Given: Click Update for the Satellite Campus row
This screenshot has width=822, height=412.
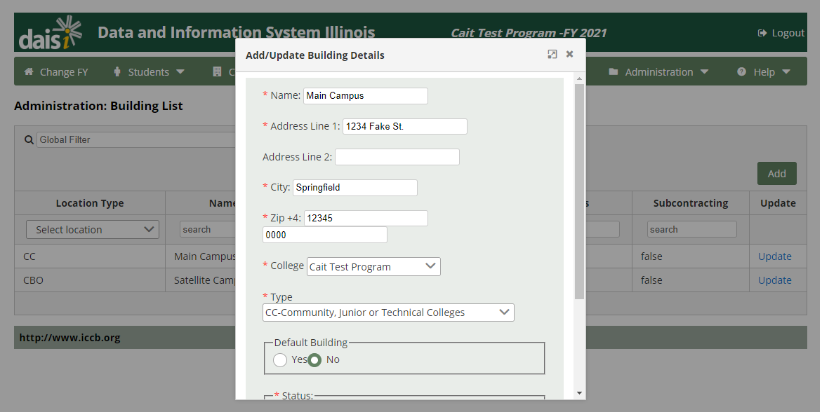Looking at the screenshot, I should (774, 280).
